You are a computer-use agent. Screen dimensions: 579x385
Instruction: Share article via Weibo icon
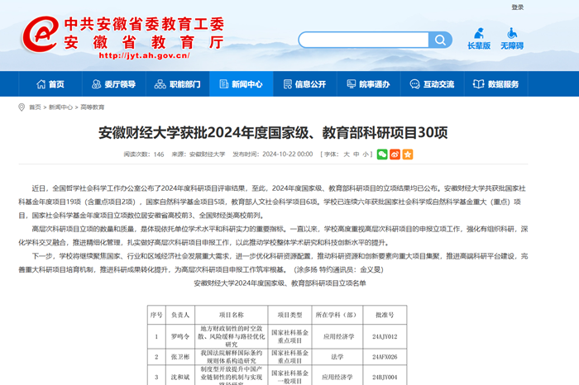point(395,154)
